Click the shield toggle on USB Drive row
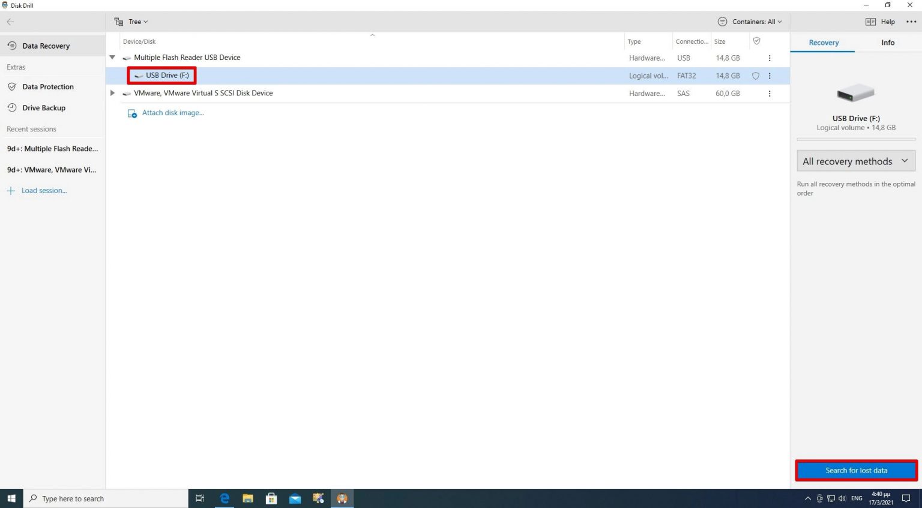This screenshot has width=922, height=508. [x=755, y=76]
